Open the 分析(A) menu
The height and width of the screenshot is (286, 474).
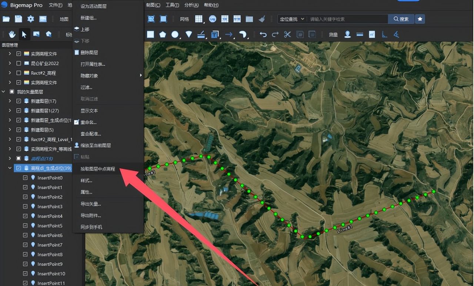pos(191,5)
